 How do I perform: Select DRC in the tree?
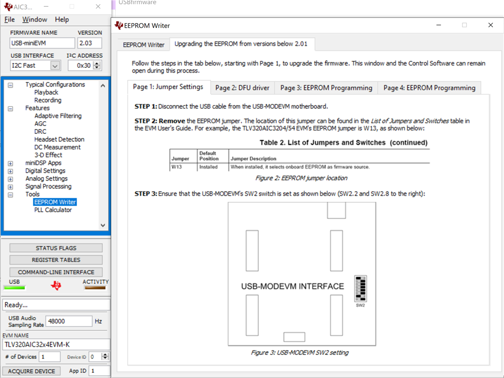point(40,132)
